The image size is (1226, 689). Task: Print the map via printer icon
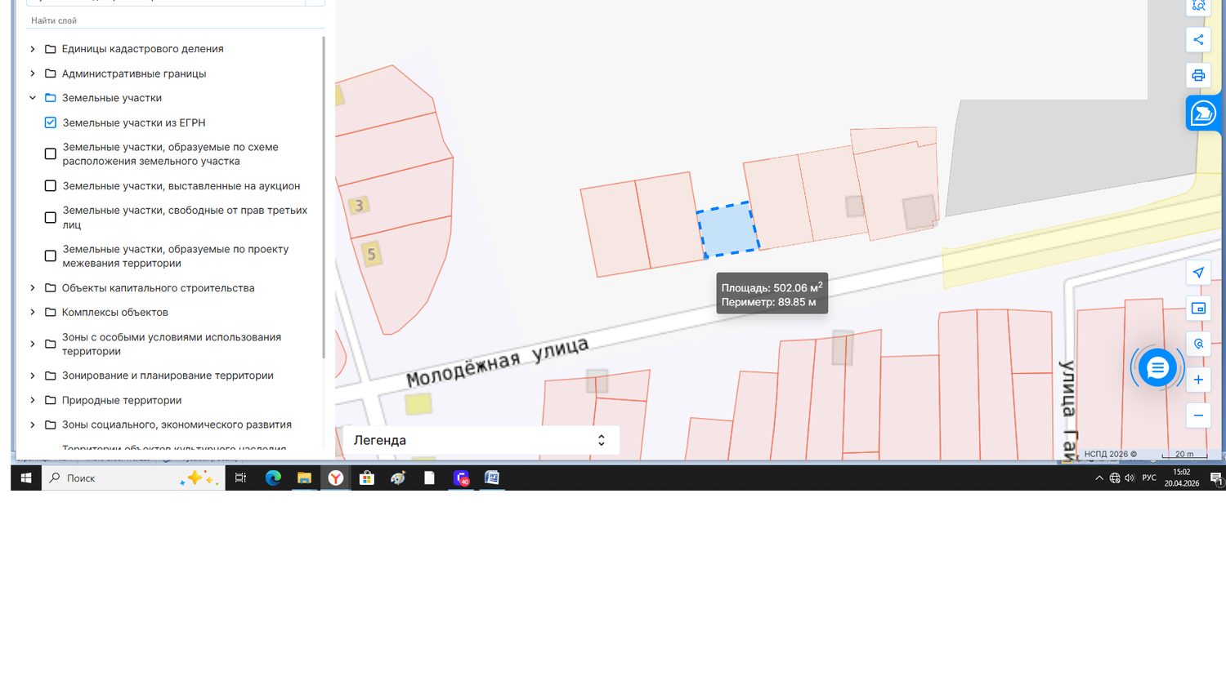(1198, 75)
